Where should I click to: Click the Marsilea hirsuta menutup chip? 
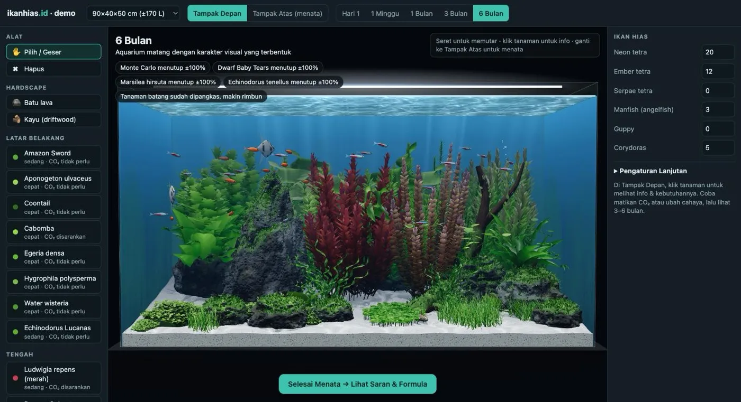[168, 82]
